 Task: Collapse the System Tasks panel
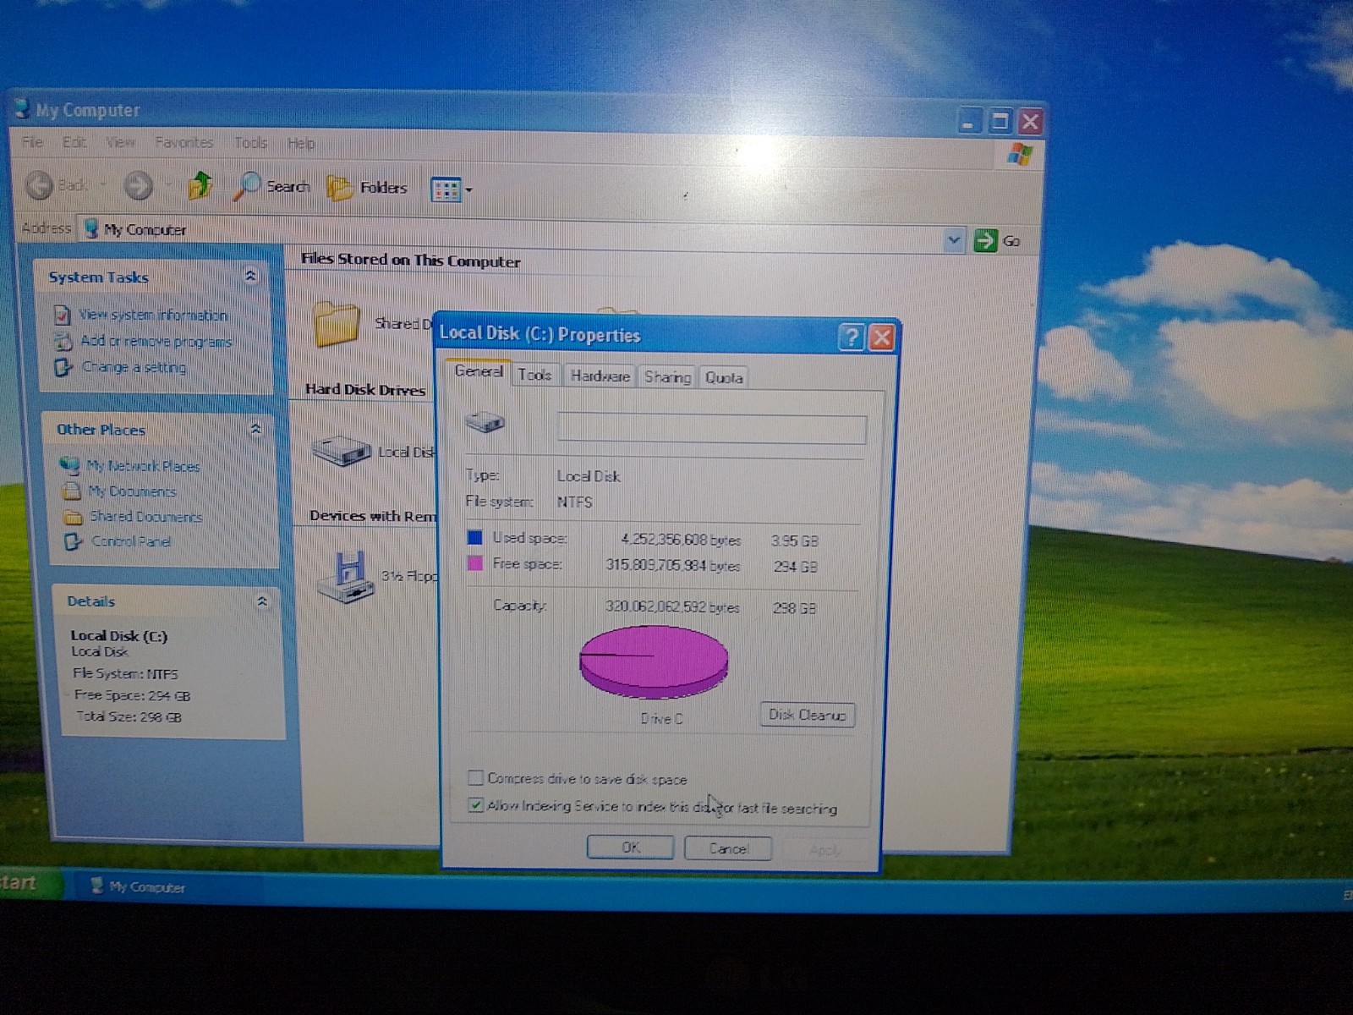(250, 276)
